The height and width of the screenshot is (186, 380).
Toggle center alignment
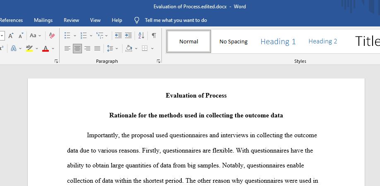tap(77, 49)
